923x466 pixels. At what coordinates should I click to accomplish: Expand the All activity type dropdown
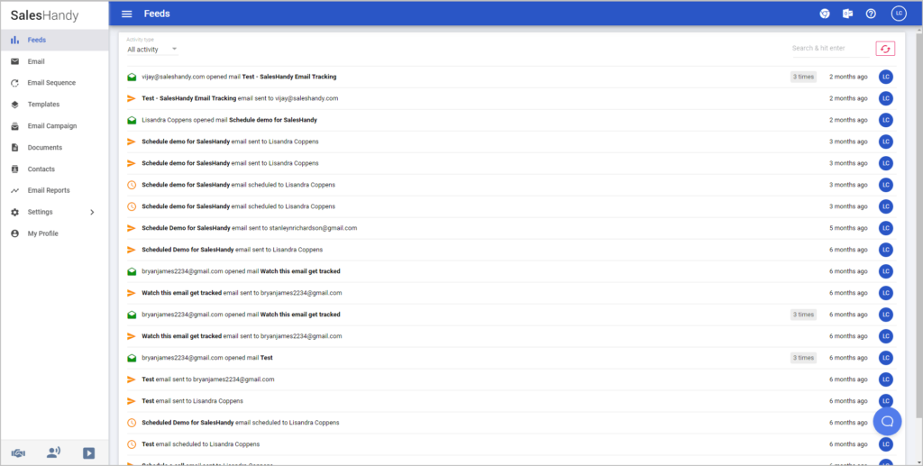tap(151, 50)
